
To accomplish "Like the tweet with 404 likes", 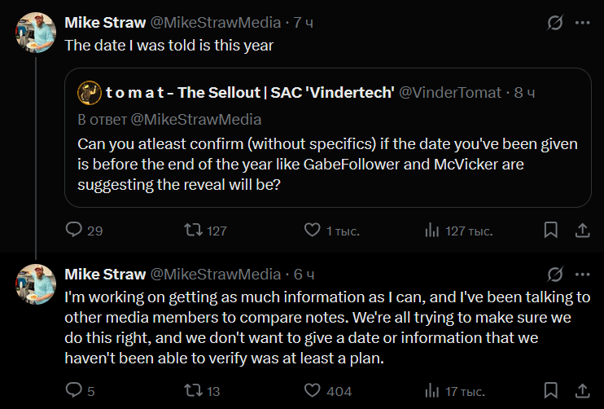I will [312, 391].
